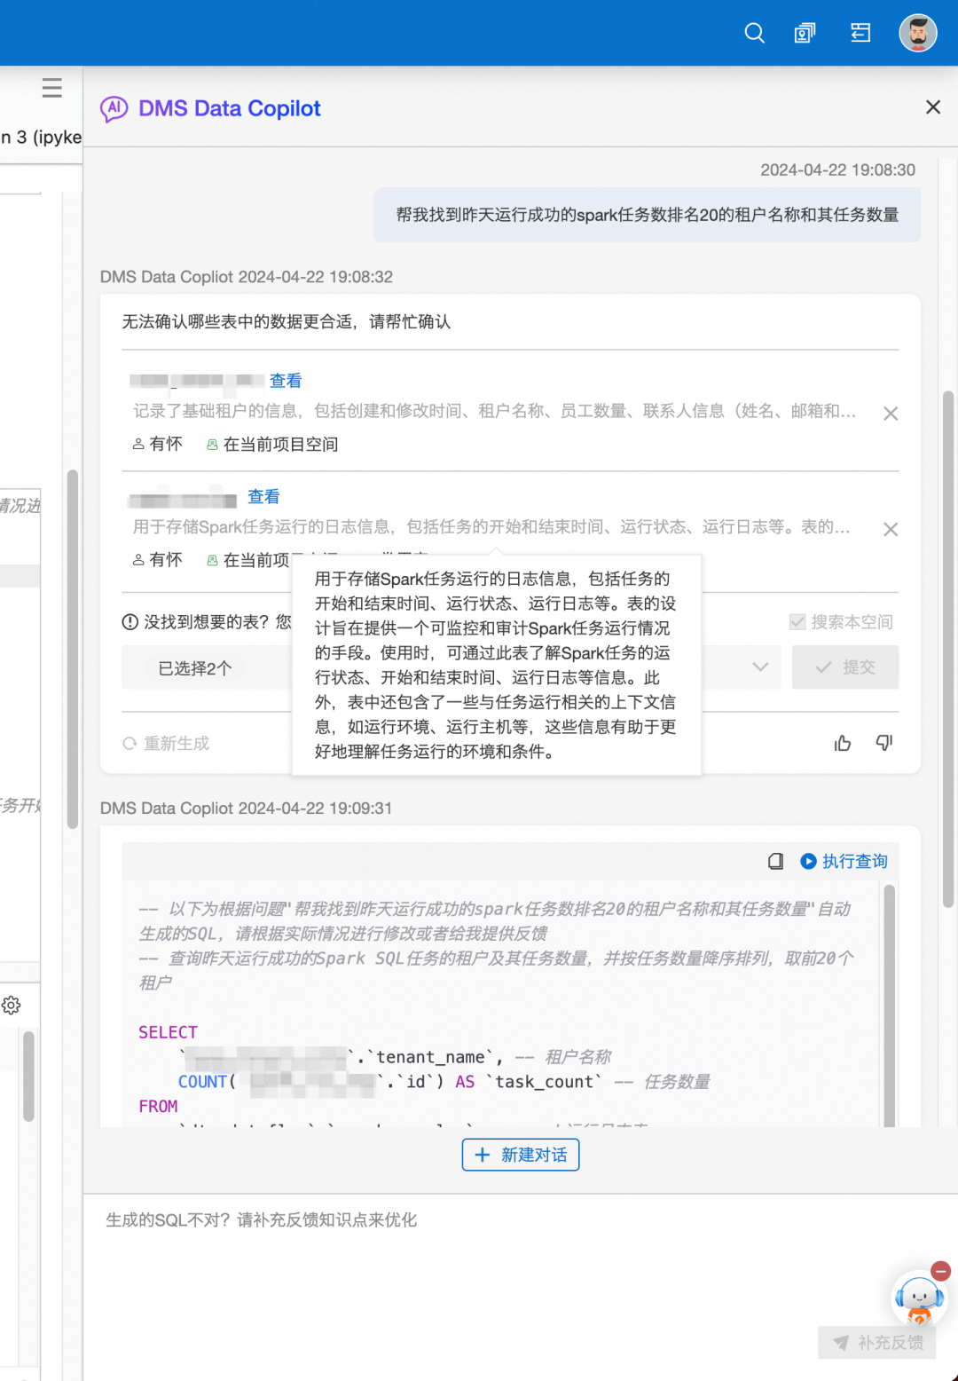Image resolution: width=958 pixels, height=1381 pixels.
Task: Click the tenant_name column in SQL
Action: point(430,1057)
